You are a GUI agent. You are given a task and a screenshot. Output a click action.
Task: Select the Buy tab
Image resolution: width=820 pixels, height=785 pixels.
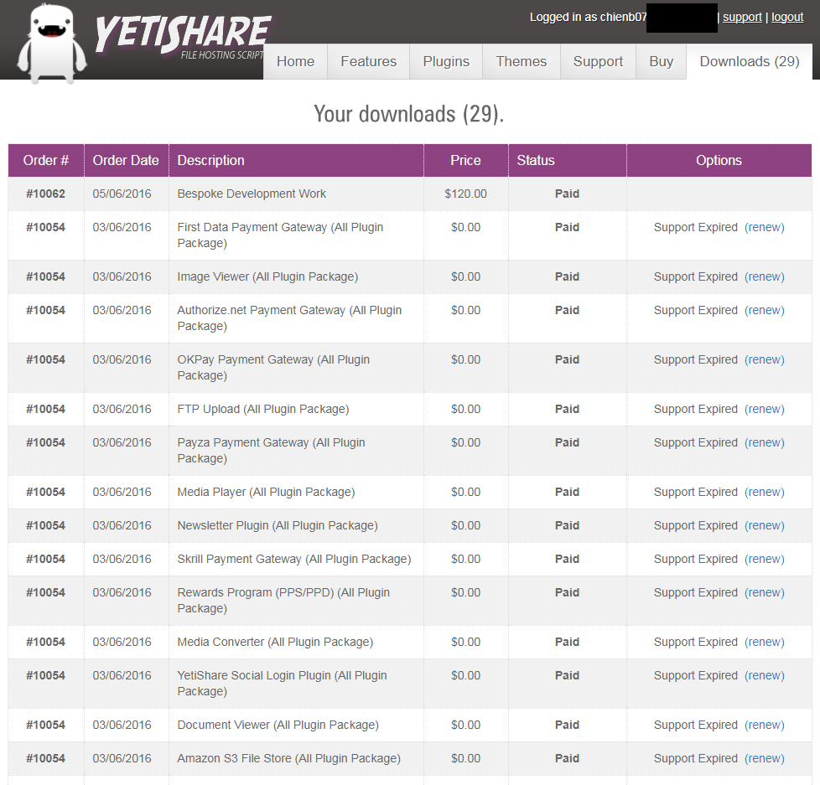[661, 61]
